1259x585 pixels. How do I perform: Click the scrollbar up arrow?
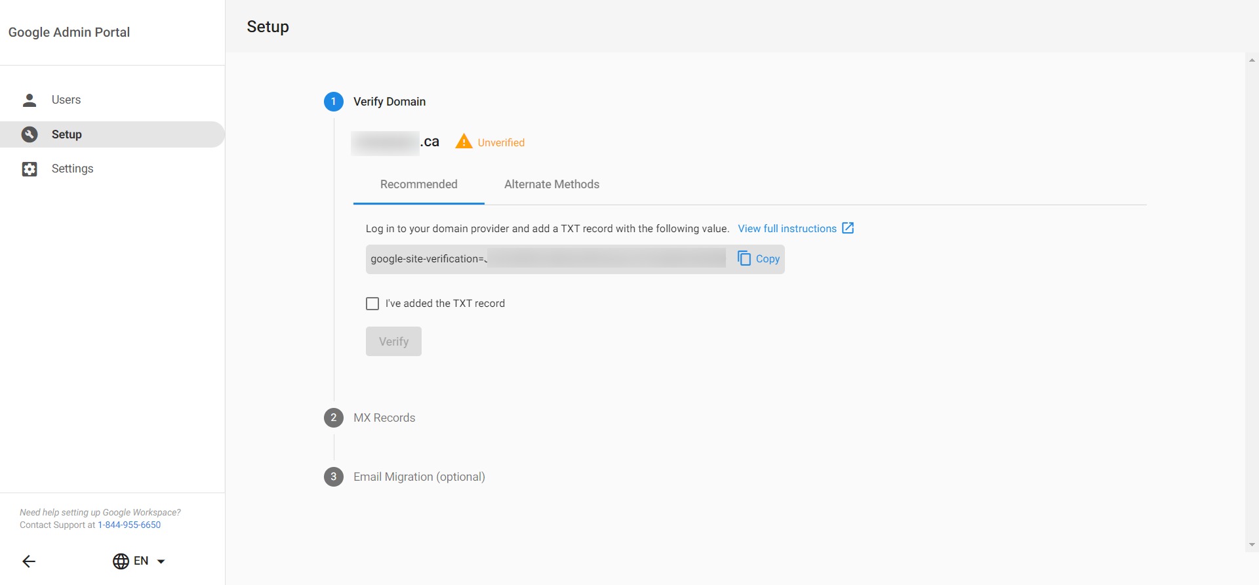1252,60
